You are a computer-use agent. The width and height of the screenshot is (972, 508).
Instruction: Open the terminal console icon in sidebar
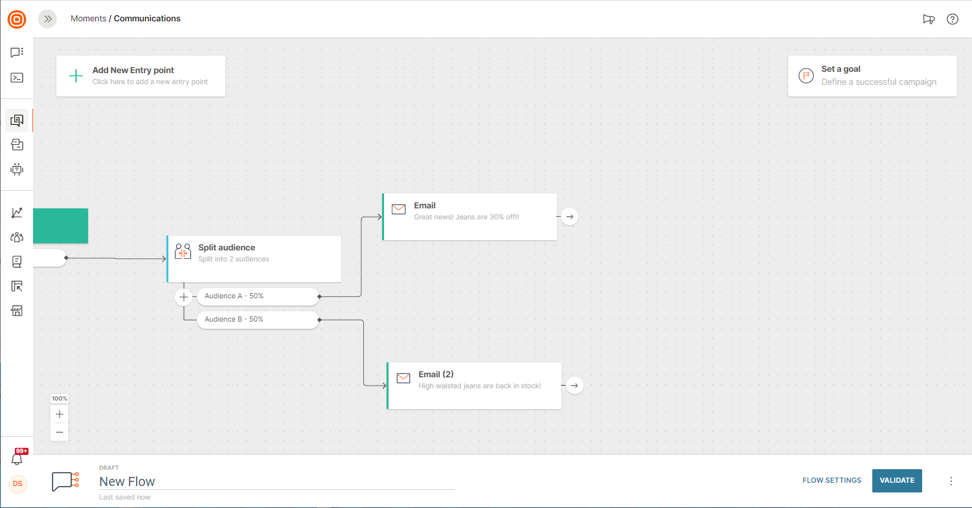pos(17,78)
